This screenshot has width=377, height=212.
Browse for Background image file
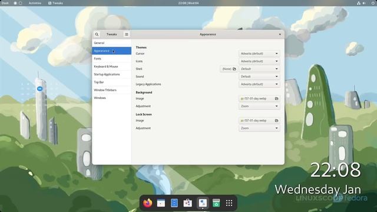tap(276, 98)
